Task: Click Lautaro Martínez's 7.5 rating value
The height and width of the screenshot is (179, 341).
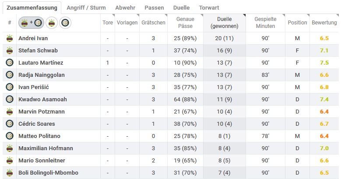Action: coord(324,63)
